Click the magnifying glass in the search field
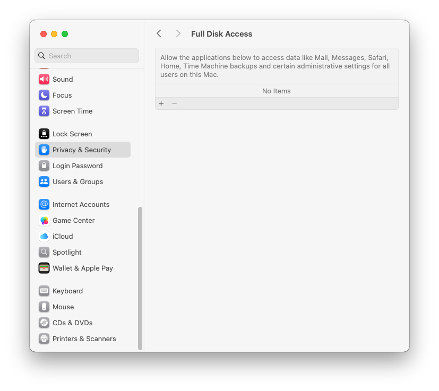 click(41, 56)
